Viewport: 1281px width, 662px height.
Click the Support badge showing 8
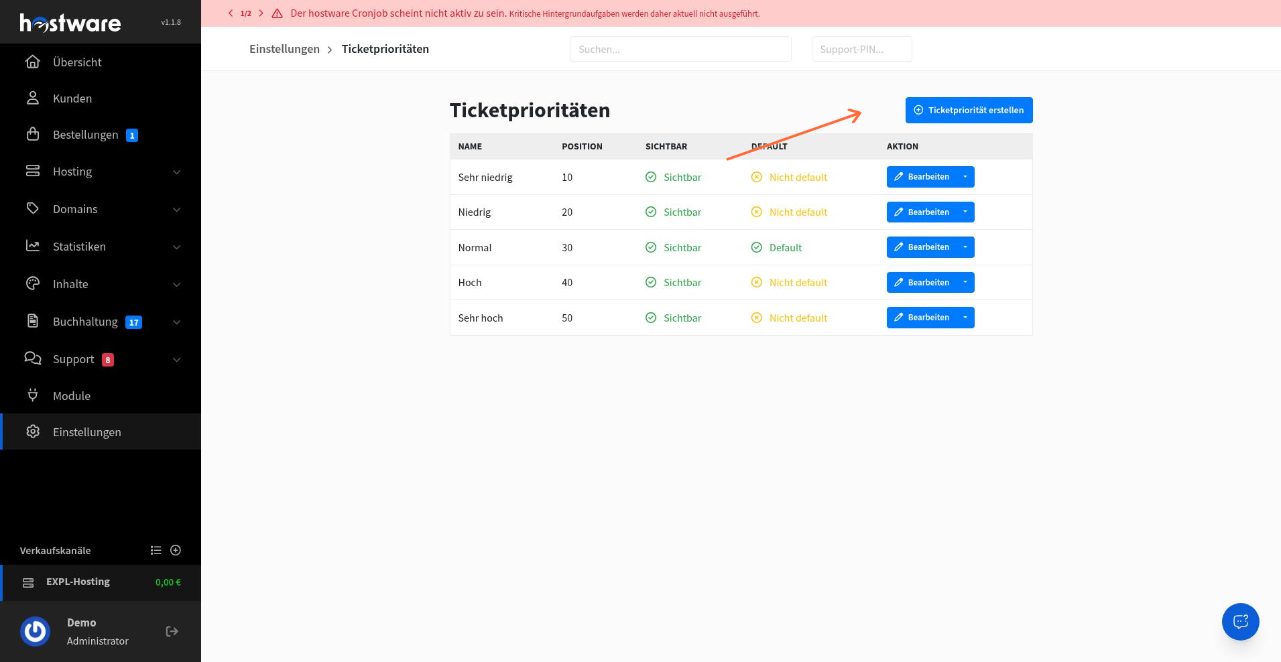point(108,360)
